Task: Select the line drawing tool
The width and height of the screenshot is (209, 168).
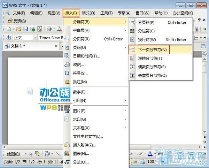Action: tap(57, 154)
